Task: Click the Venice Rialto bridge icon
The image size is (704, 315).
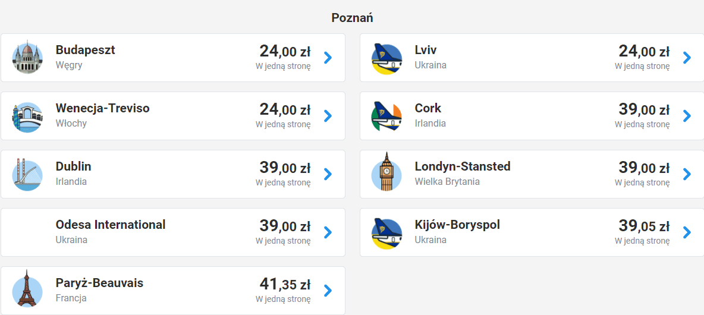Action: coord(27,116)
